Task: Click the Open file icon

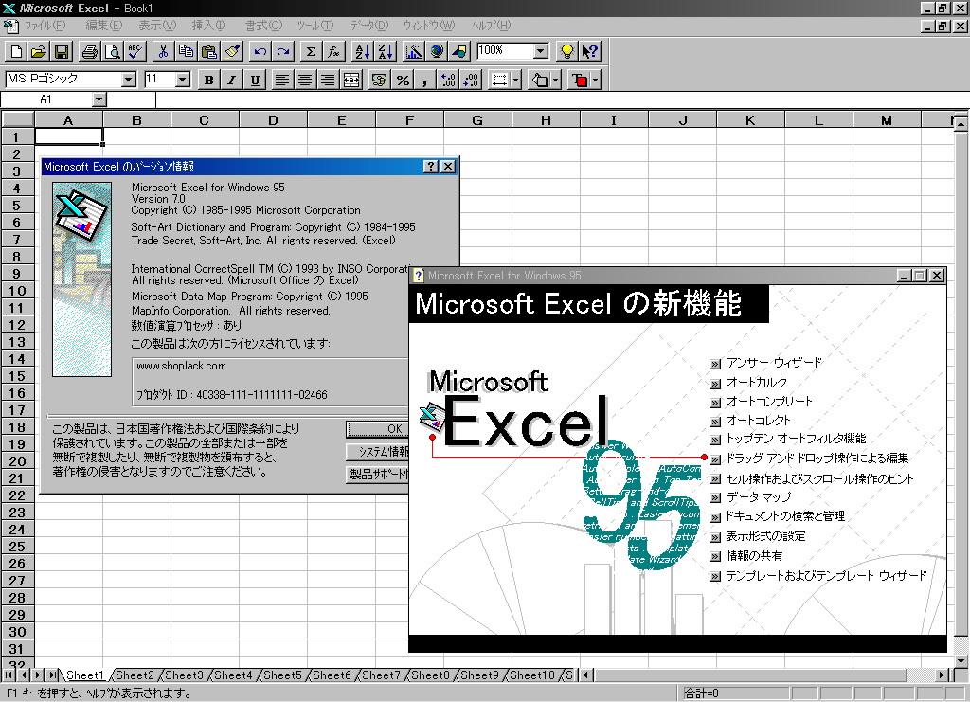Action: (39, 51)
